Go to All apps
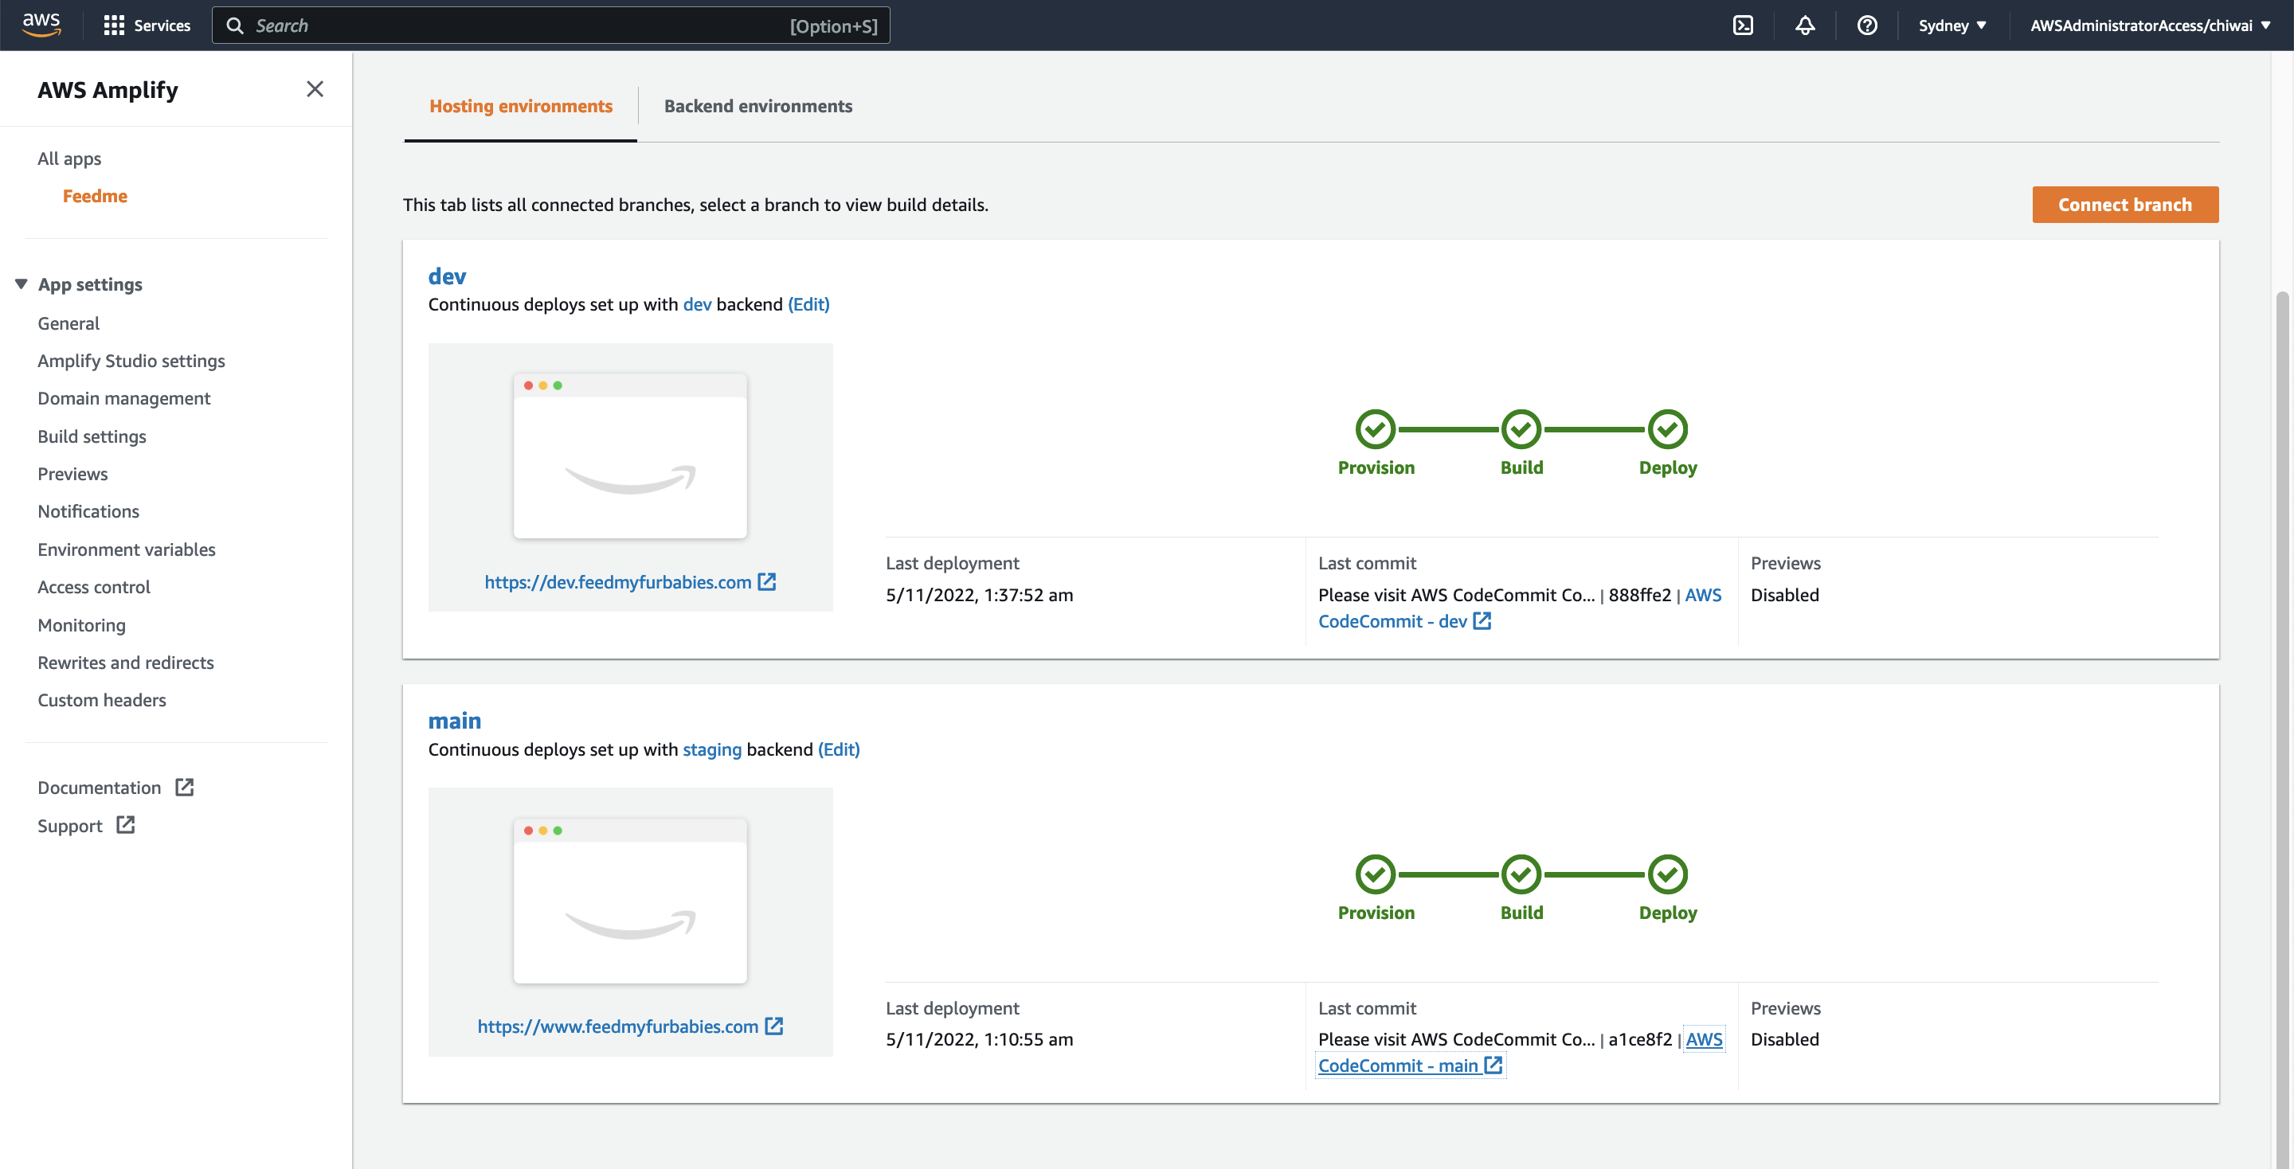 coord(69,158)
